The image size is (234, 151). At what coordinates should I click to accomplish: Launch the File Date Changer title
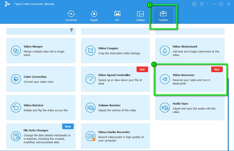coord(36,130)
